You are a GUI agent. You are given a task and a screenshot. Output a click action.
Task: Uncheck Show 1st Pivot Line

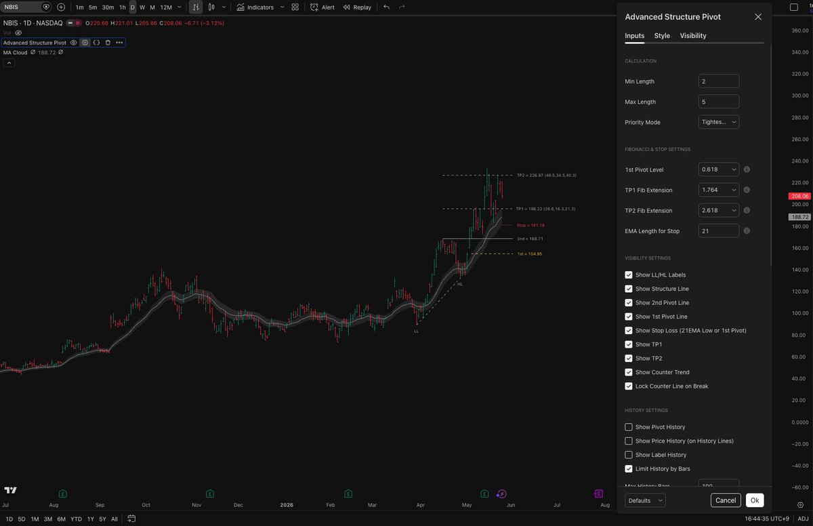click(x=628, y=317)
